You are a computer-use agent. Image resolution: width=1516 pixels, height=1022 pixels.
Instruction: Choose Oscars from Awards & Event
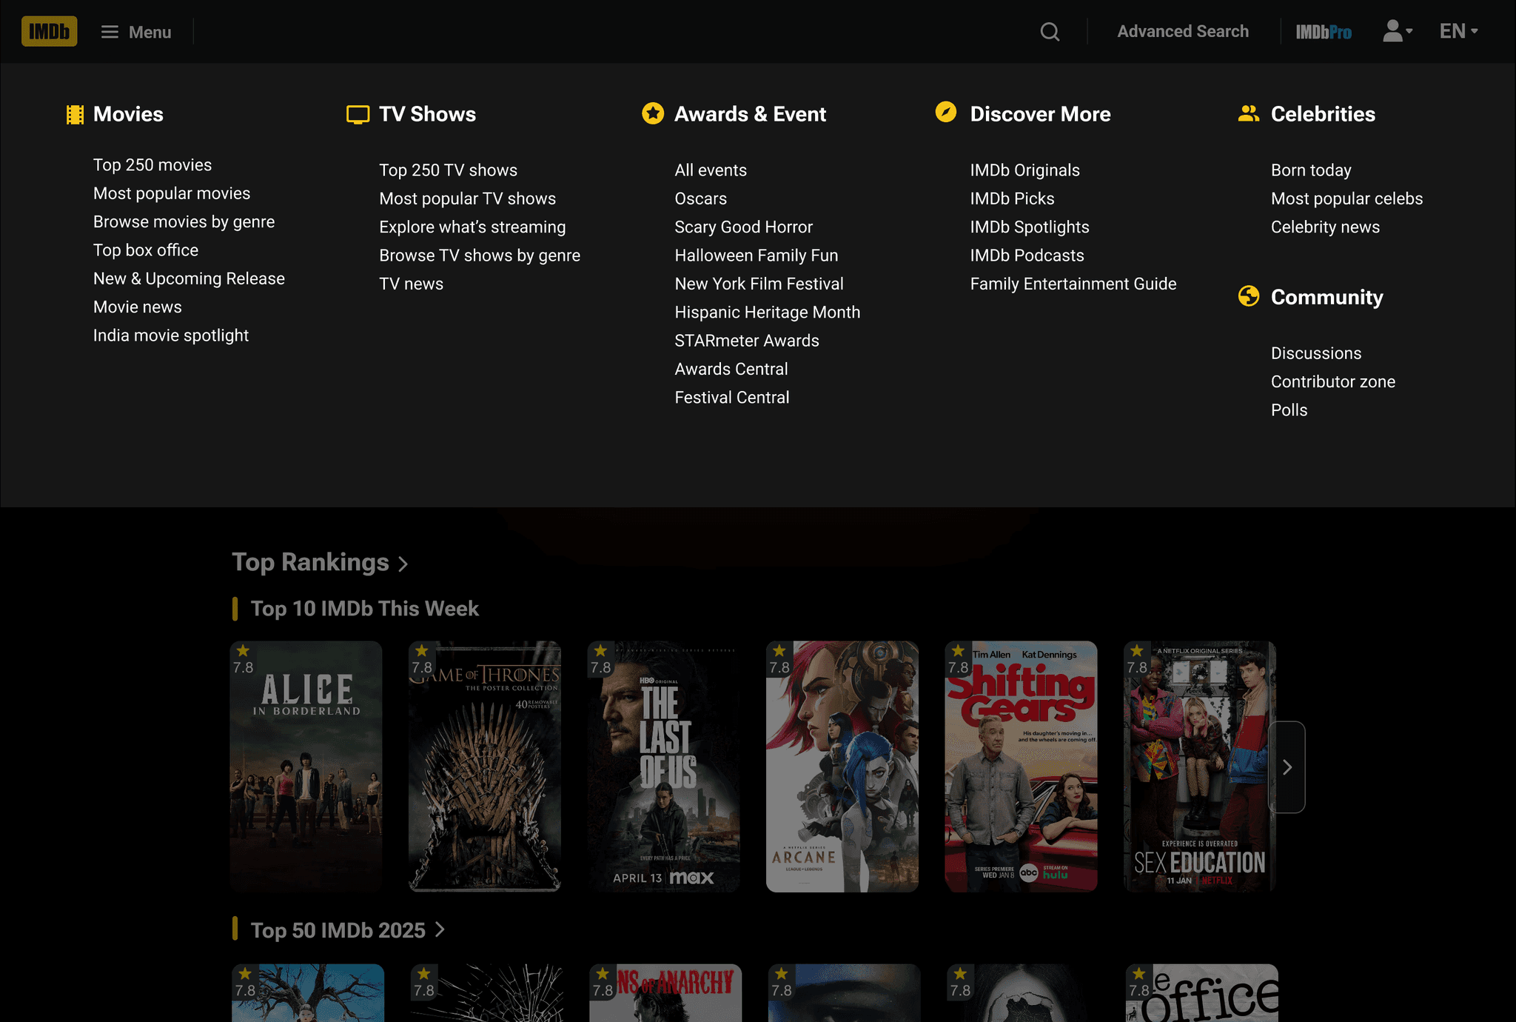click(700, 198)
